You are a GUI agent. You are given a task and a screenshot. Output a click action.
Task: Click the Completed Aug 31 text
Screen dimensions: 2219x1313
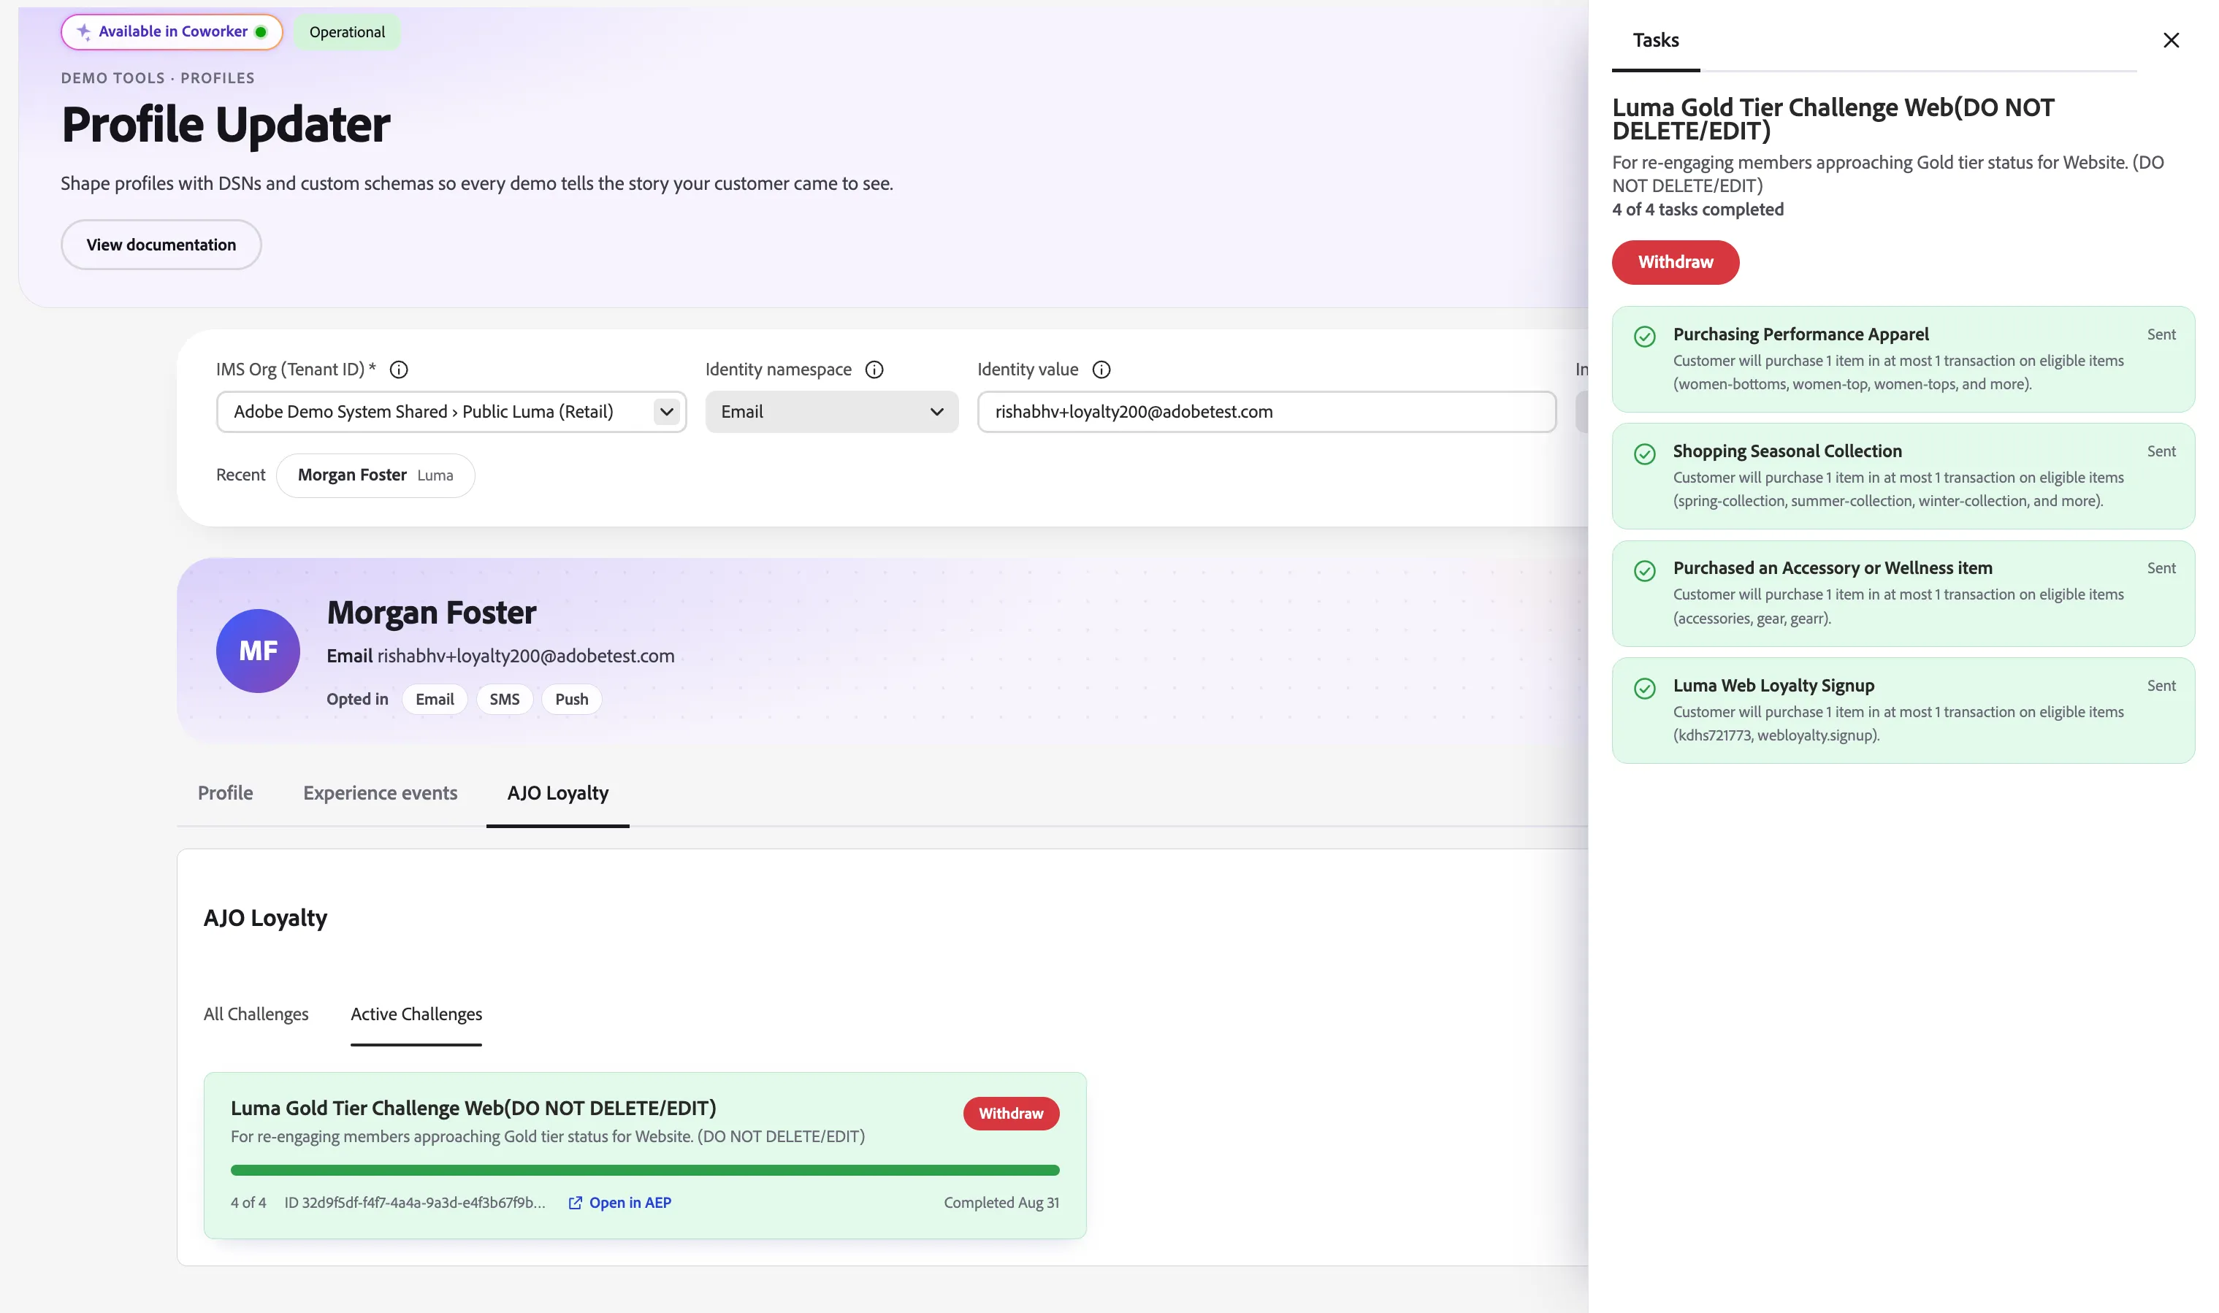tap(1001, 1203)
